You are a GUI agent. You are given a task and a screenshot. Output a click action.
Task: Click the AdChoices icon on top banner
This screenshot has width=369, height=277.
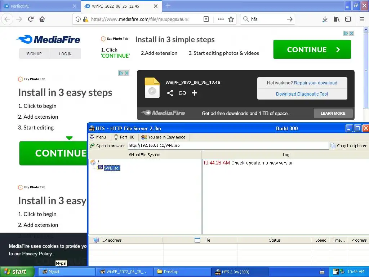tap(346, 33)
